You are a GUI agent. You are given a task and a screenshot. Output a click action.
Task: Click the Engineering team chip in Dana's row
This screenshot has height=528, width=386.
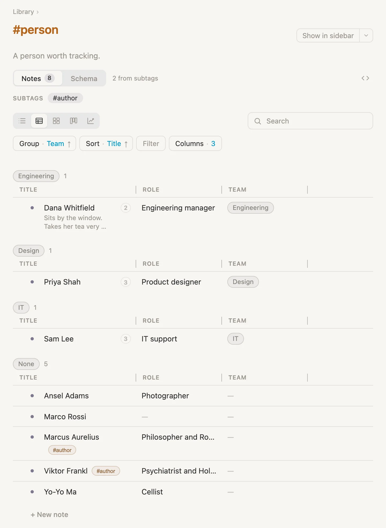click(x=251, y=208)
